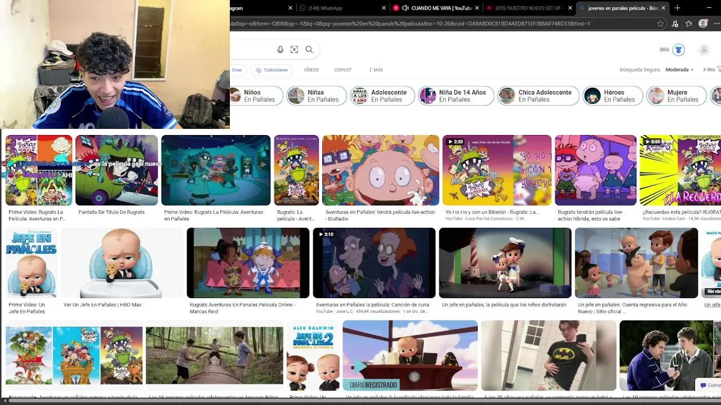Select the Chica Adolescente En Pañales chip
The width and height of the screenshot is (721, 405).
tap(538, 96)
